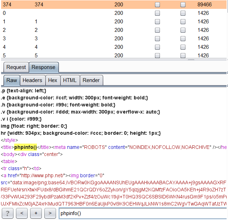Click the .v background-color #ddd CSS line

80,112
